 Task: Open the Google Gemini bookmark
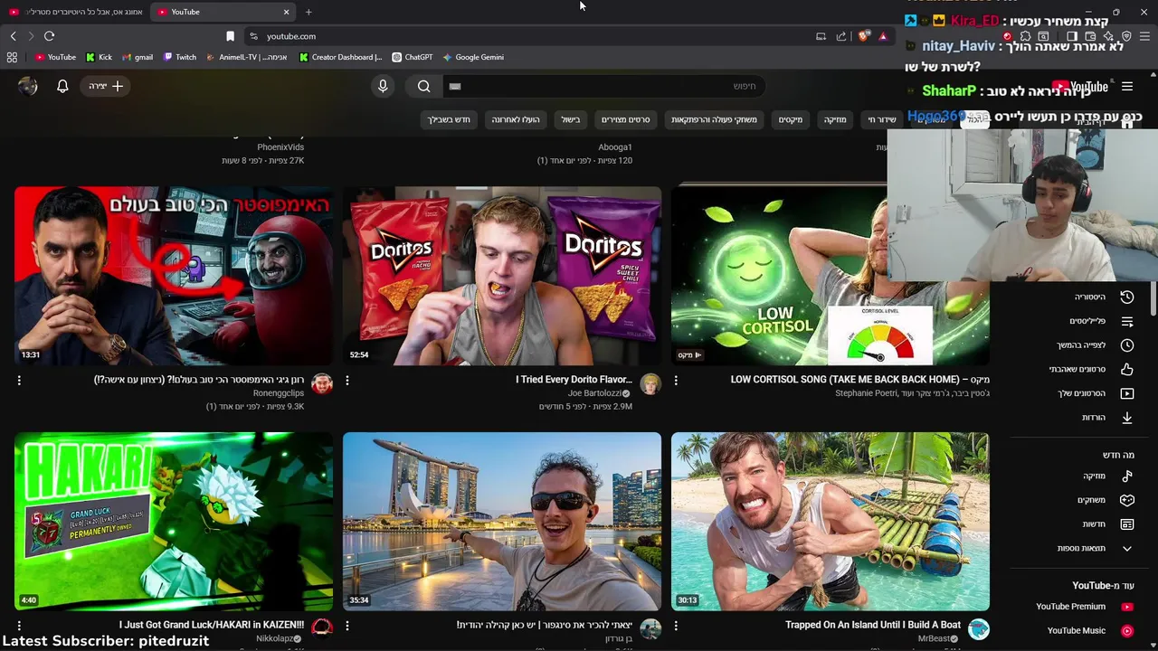(473, 57)
